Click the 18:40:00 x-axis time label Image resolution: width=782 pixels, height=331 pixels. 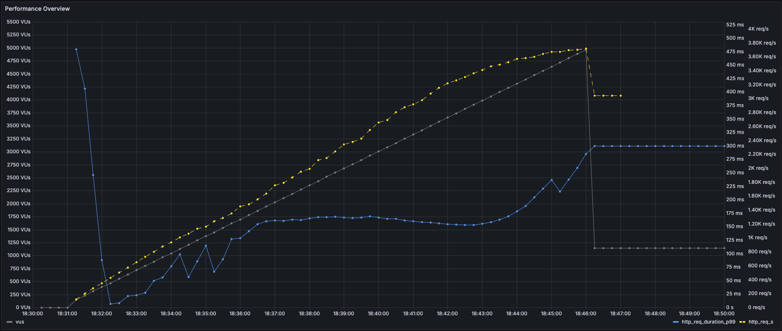coord(378,314)
